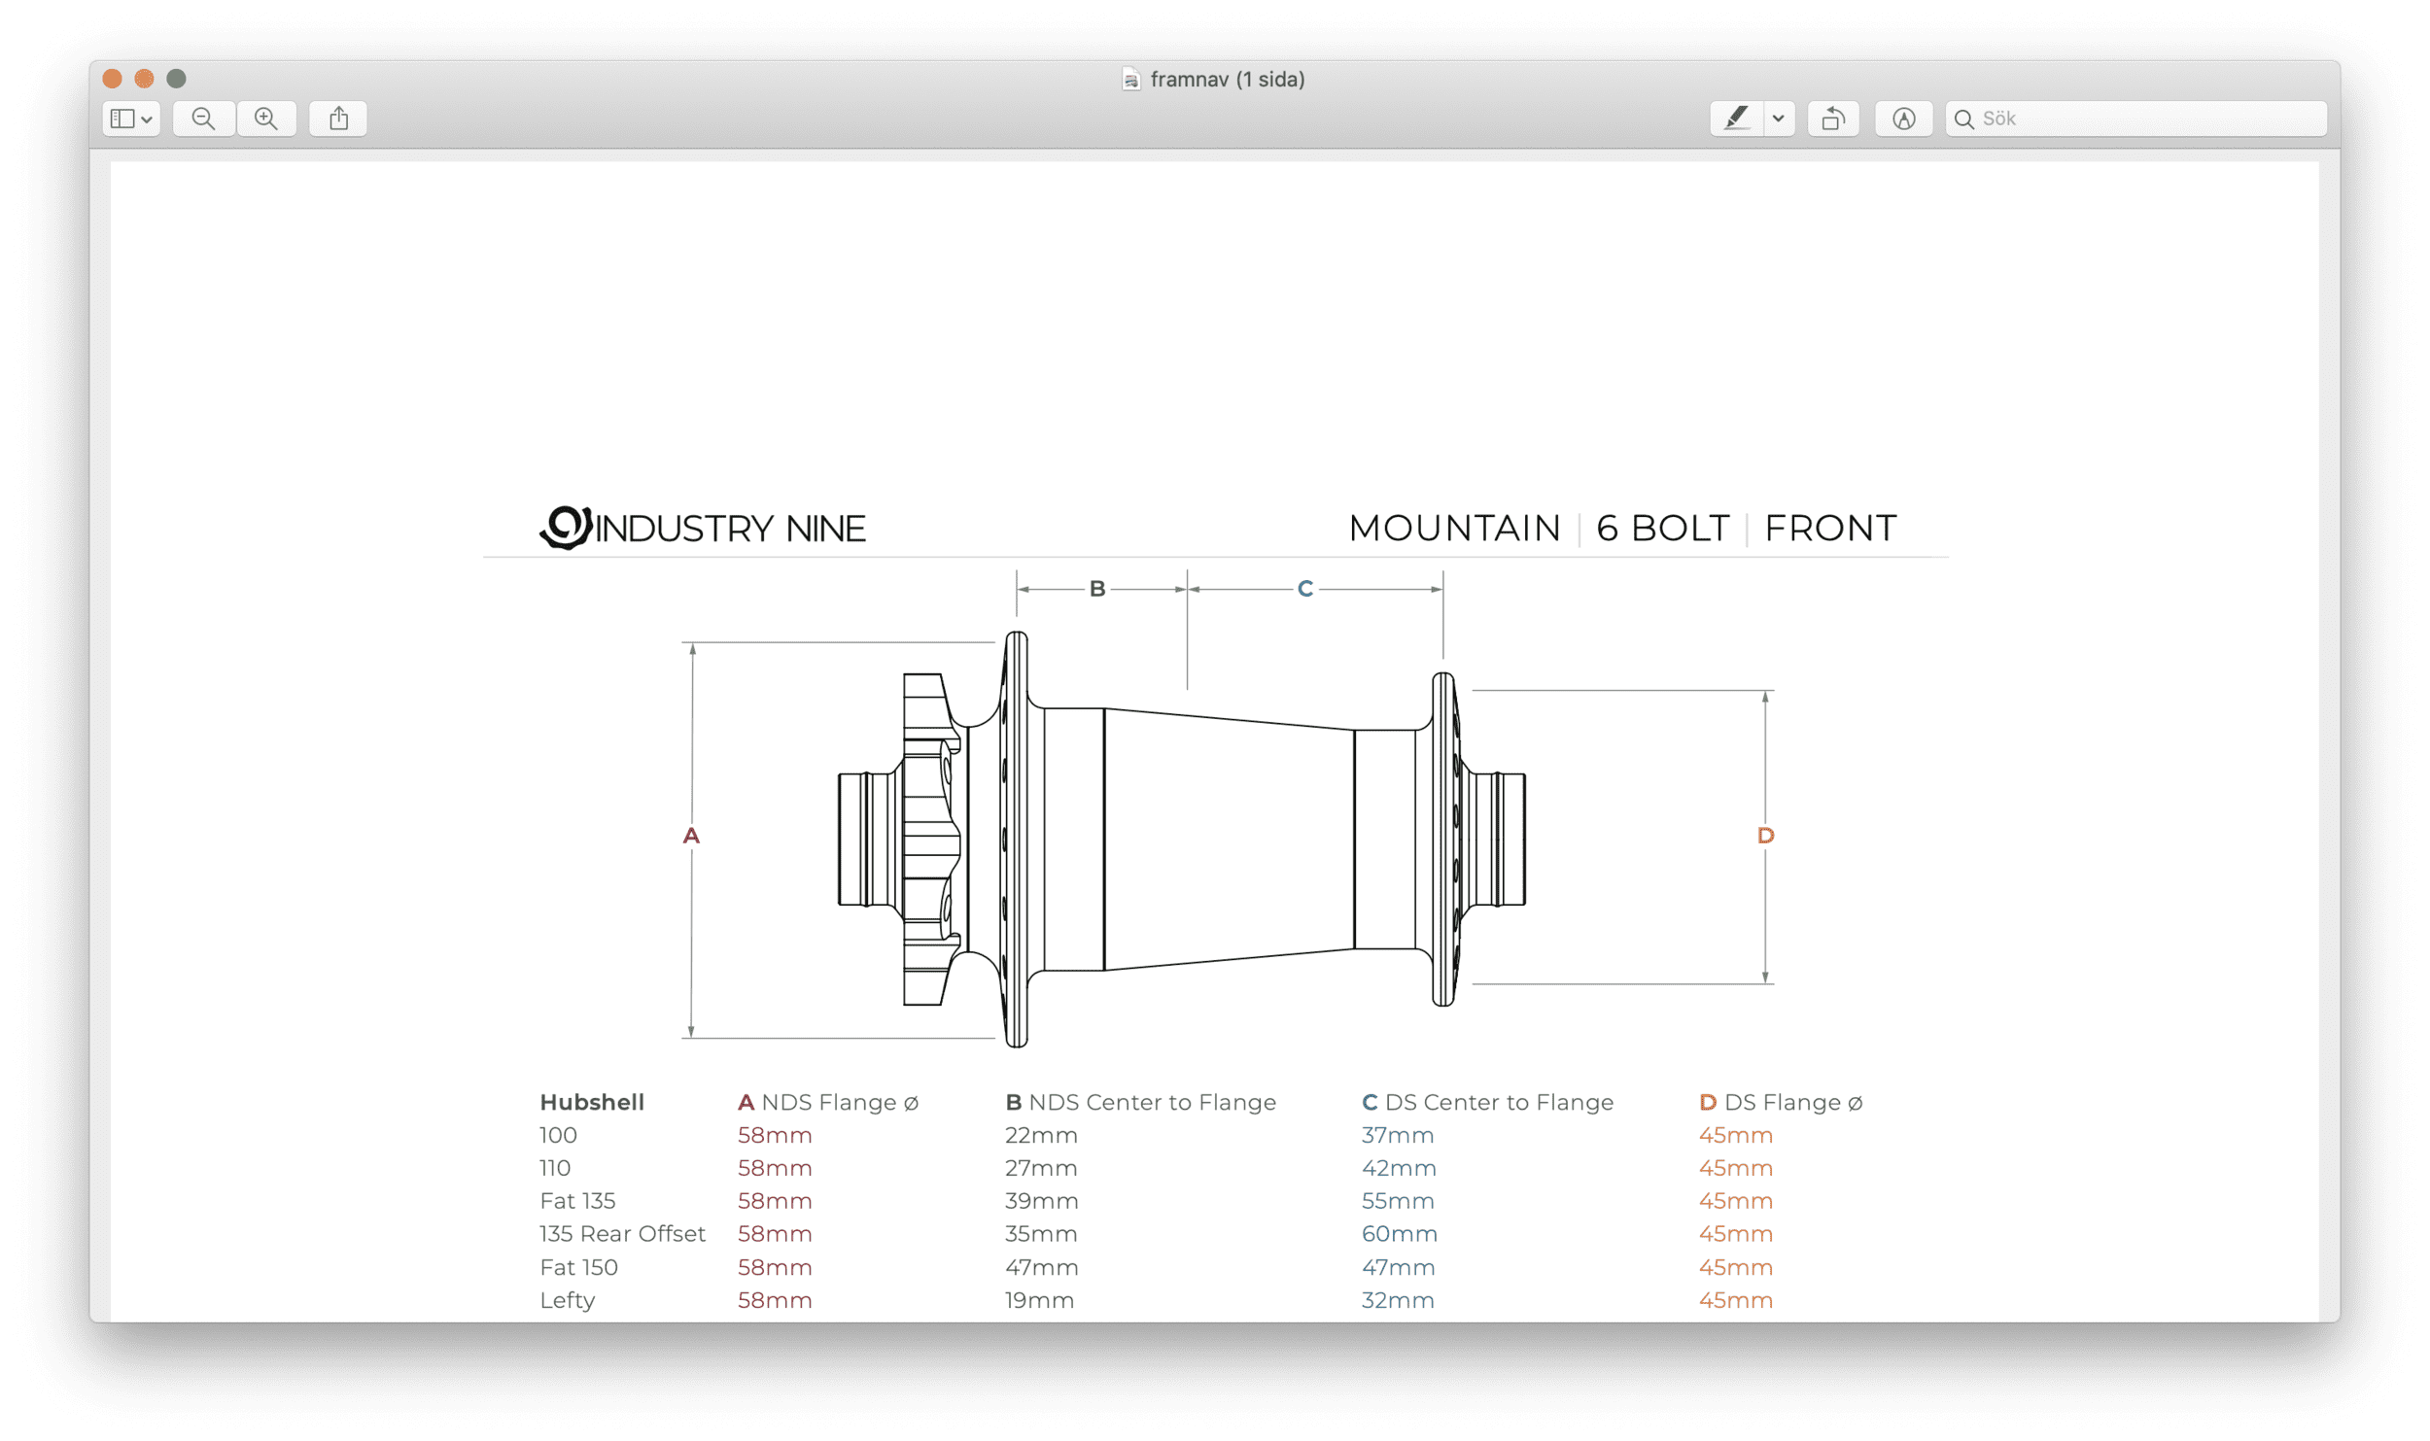Click the Hubshell column header text
2430x1441 pixels.
click(x=592, y=1102)
